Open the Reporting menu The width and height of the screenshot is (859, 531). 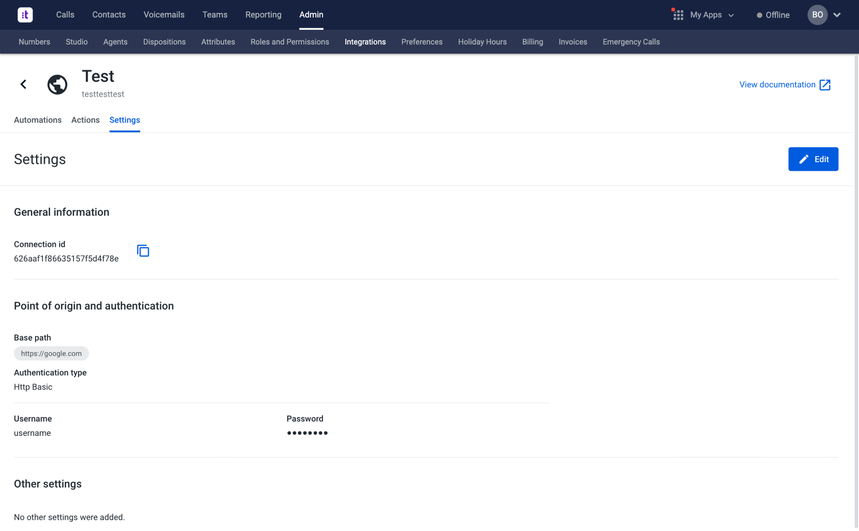[263, 15]
